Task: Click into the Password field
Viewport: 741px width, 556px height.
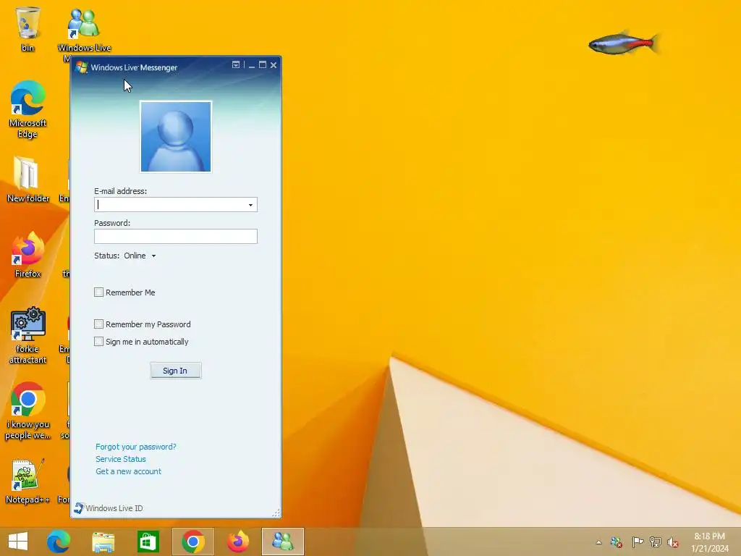Action: [176, 237]
